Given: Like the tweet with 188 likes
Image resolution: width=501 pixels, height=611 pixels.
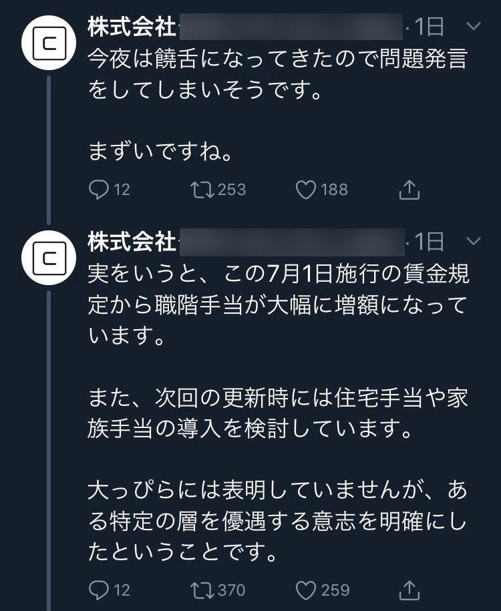Looking at the screenshot, I should click(306, 190).
